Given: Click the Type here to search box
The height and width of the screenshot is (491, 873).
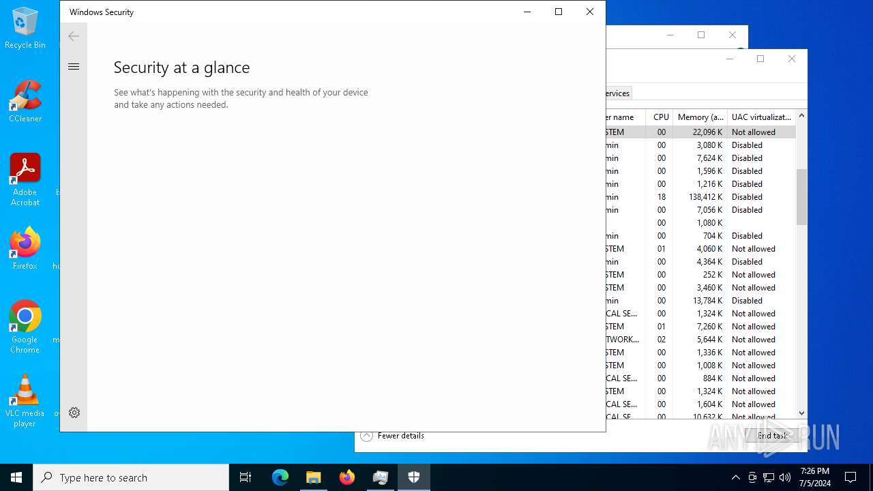Looking at the screenshot, I should pos(131,477).
